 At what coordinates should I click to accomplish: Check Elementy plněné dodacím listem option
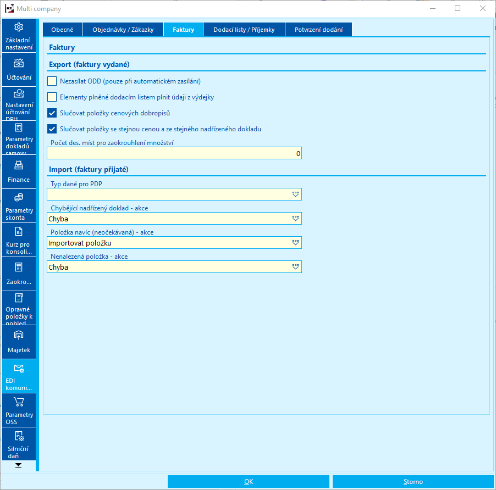point(52,97)
